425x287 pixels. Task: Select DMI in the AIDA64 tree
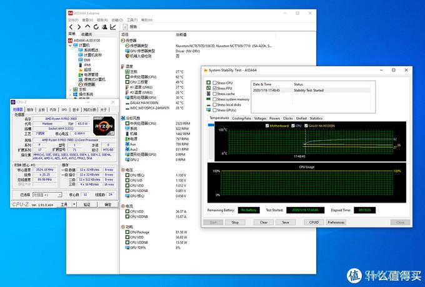coord(87,60)
